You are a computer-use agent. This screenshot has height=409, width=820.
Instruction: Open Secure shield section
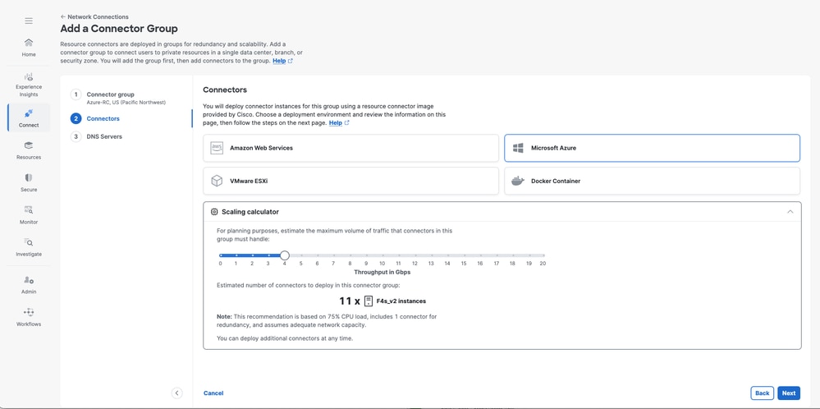pyautogui.click(x=29, y=182)
